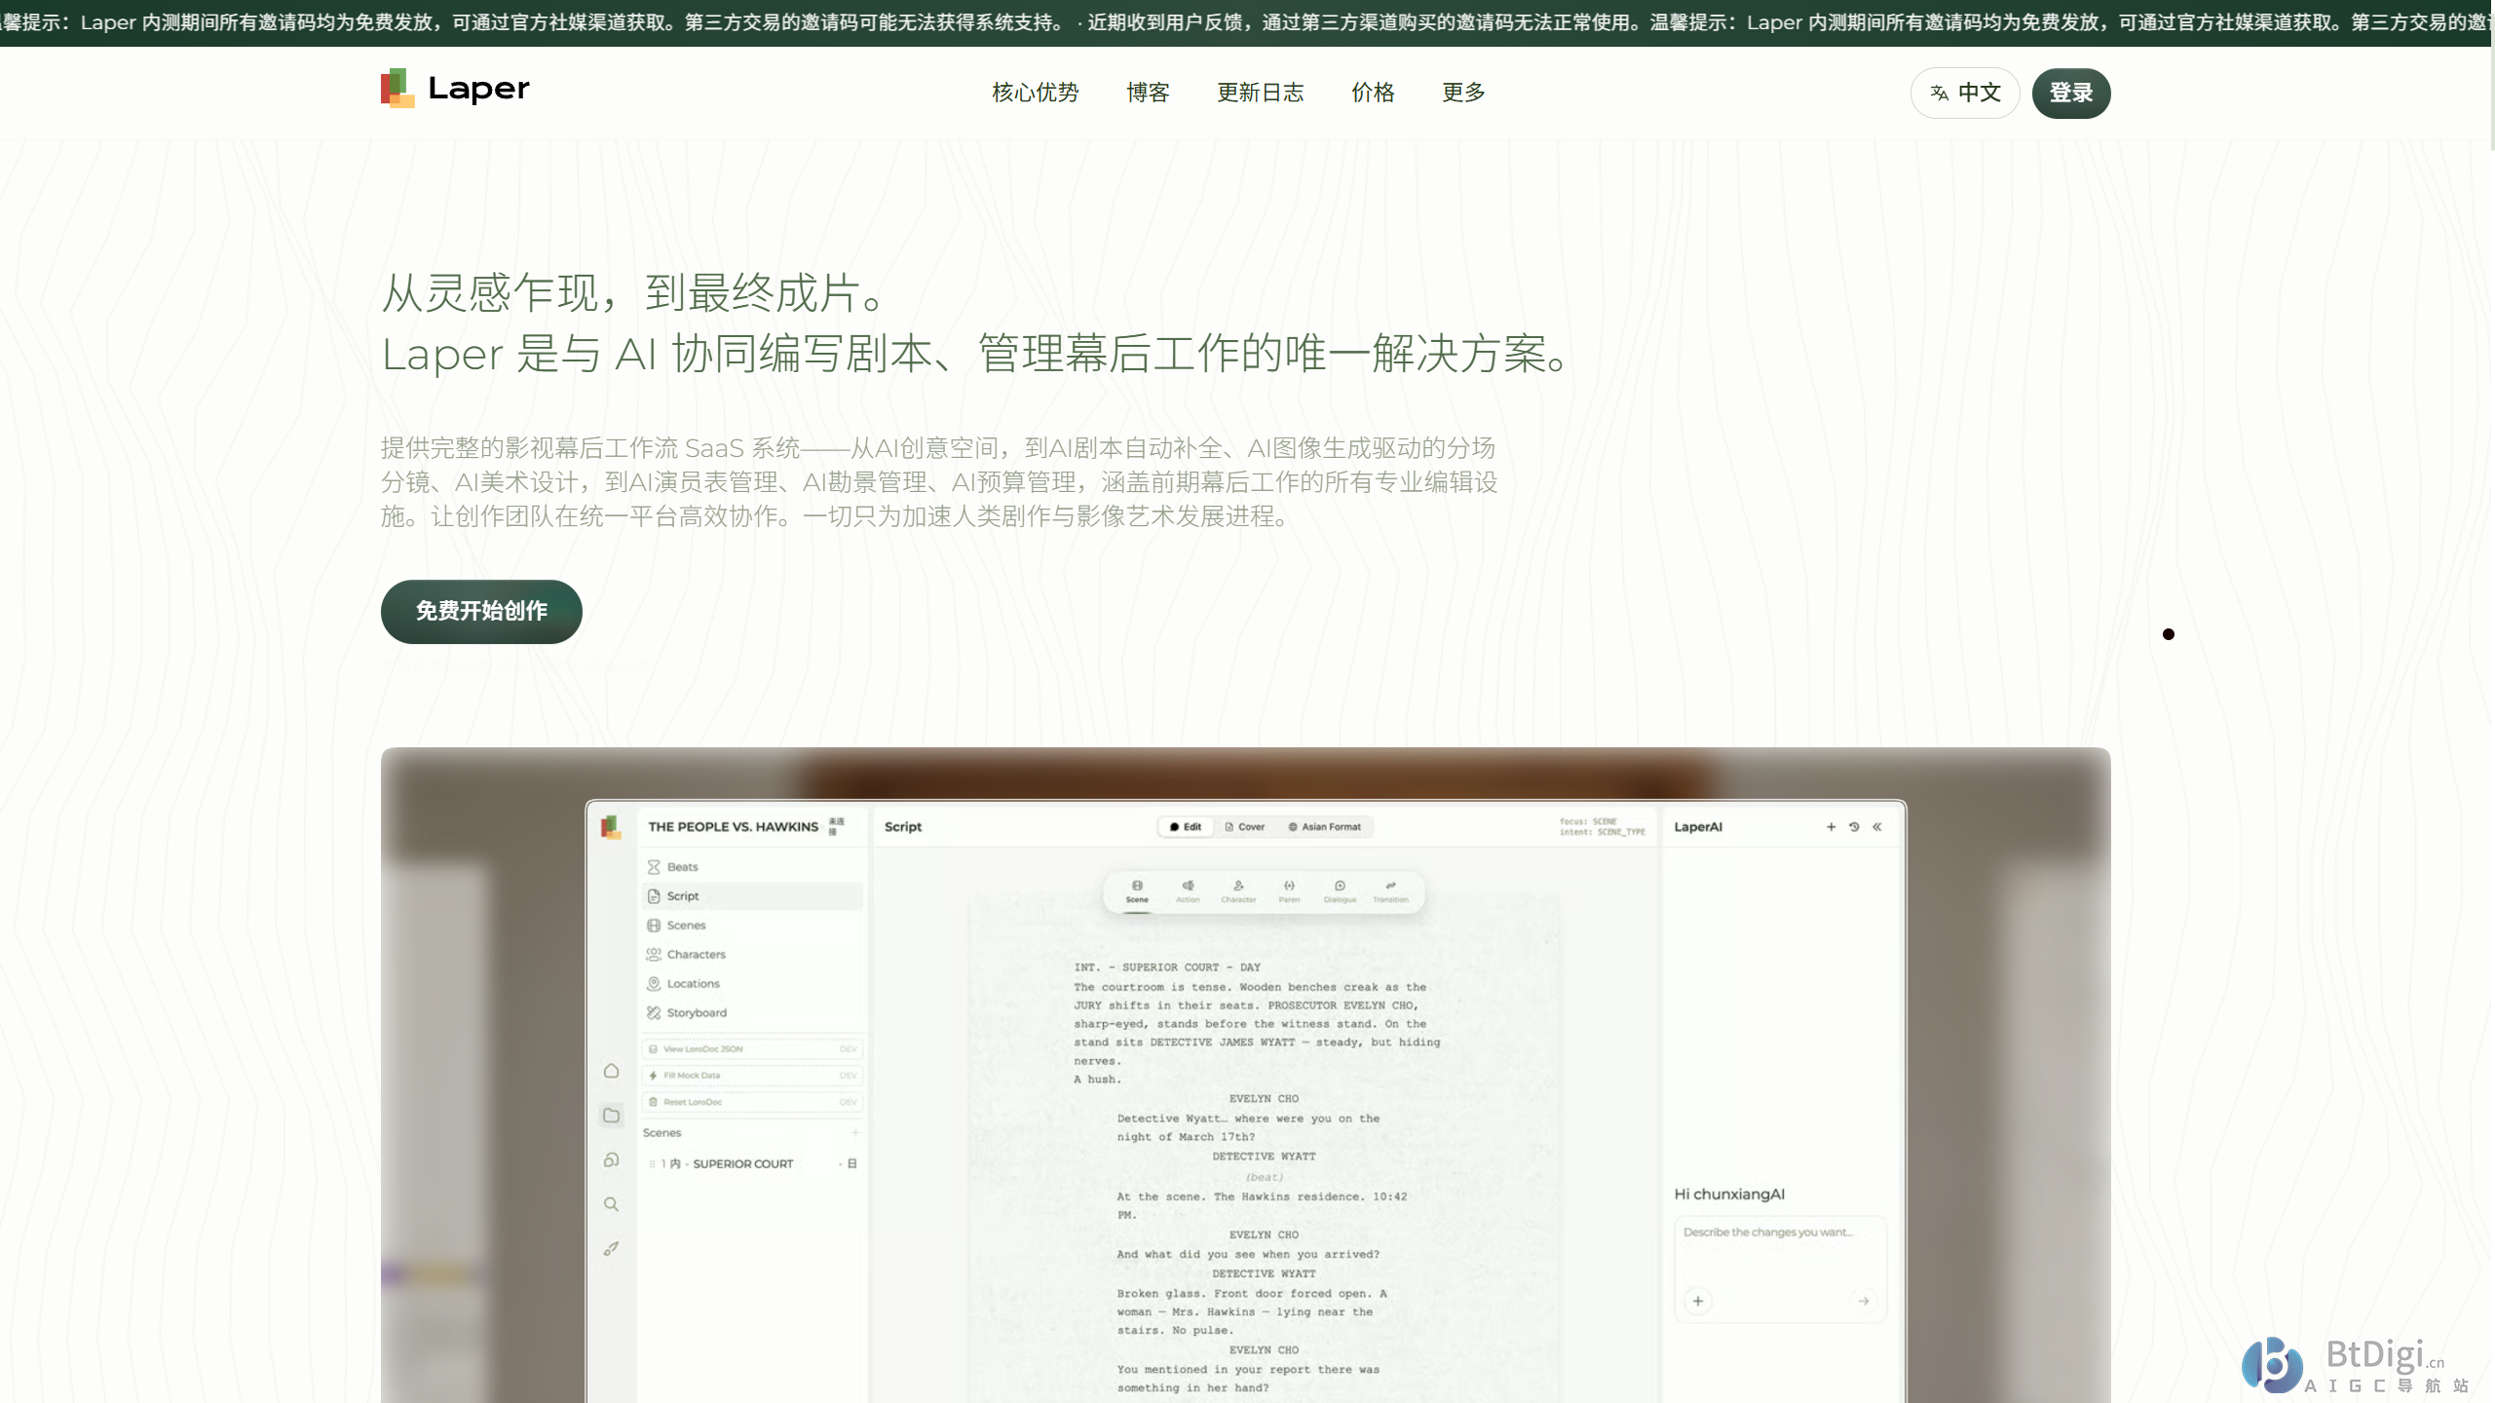
Task: Collapse the LaperAI panel with double chevron
Action: 1877,827
